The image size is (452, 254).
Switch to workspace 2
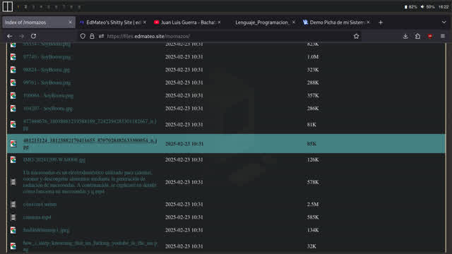pos(25,7)
